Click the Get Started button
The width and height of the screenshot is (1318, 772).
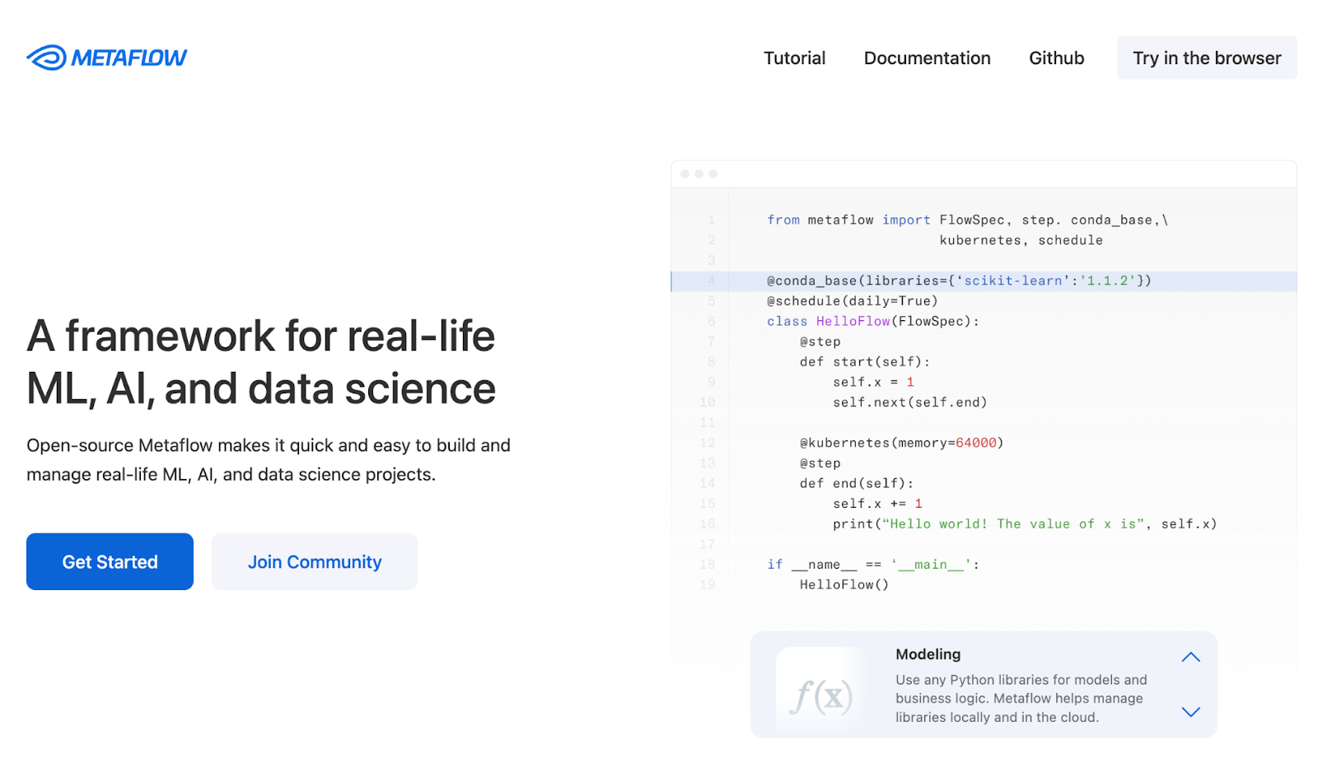(x=110, y=562)
